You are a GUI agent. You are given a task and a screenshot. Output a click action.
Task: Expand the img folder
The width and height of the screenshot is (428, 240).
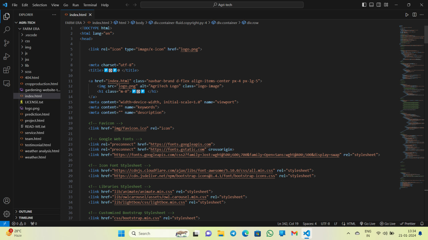pyautogui.click(x=37, y=47)
